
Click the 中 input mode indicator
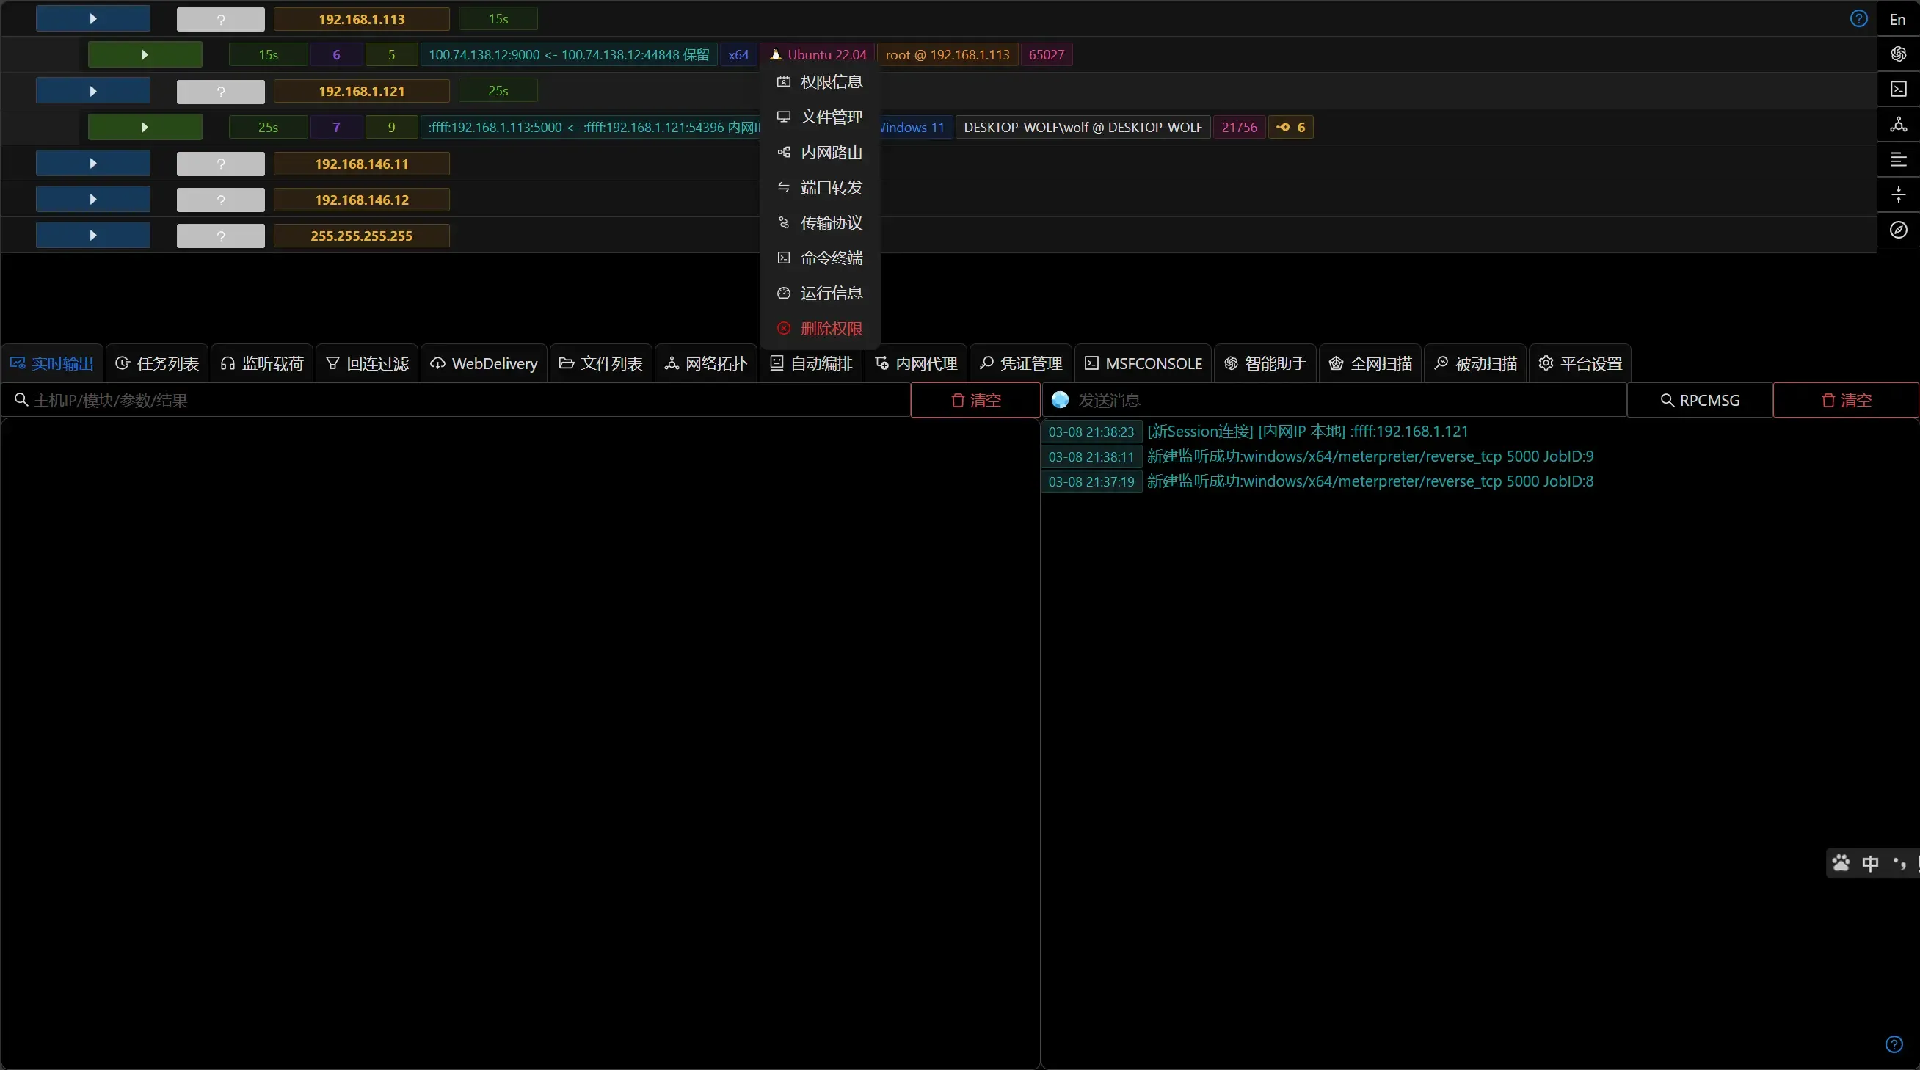tap(1870, 863)
